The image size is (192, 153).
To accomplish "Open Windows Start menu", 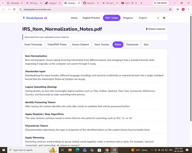I will tap(3, 150).
